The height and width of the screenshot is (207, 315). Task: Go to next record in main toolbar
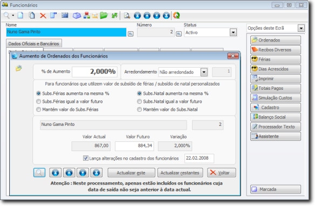[x=157, y=16]
